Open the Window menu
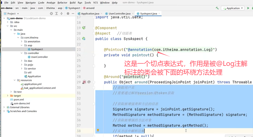This screenshot has height=137, width=253. click(x=105, y=3)
